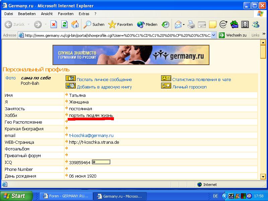Open the Bearbeiten menu
The width and height of the screenshot is (268, 201).
(x=27, y=14)
